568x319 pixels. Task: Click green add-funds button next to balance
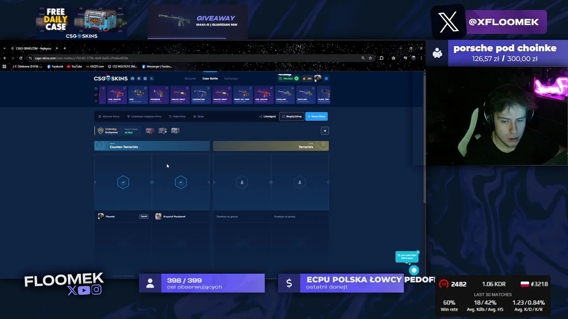tap(296, 78)
